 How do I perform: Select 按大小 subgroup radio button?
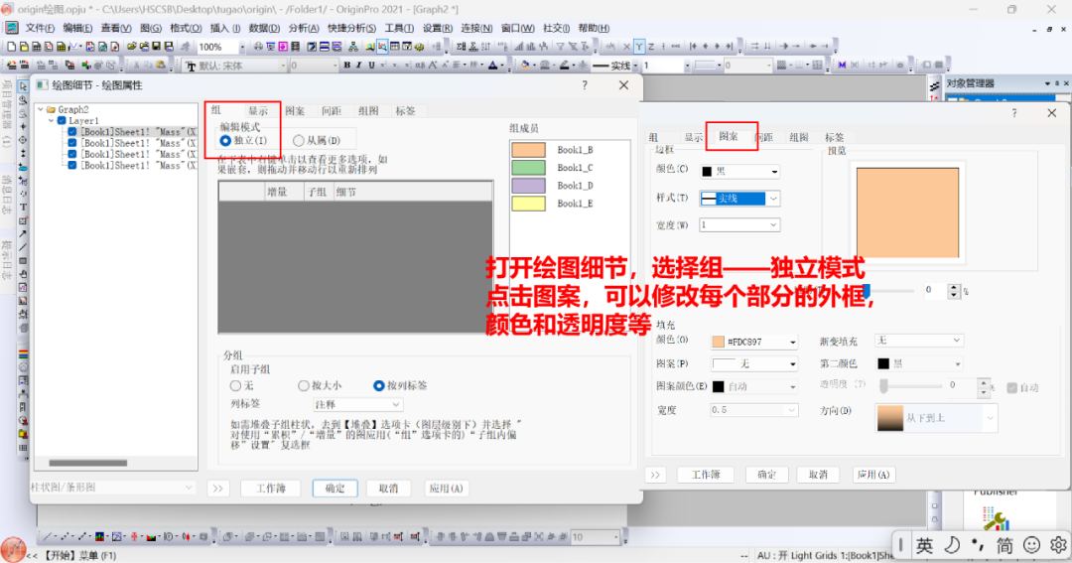(304, 386)
